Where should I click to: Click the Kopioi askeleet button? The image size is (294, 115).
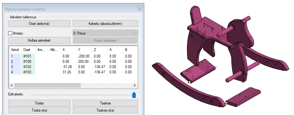point(105,40)
